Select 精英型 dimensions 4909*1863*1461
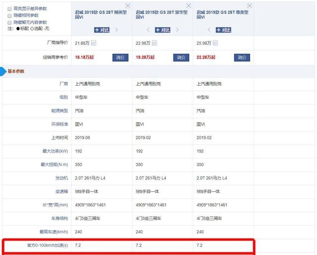This screenshot has height=255, width=317. [x=90, y=205]
